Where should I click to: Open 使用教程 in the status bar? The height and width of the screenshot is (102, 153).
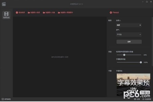coord(6,99)
